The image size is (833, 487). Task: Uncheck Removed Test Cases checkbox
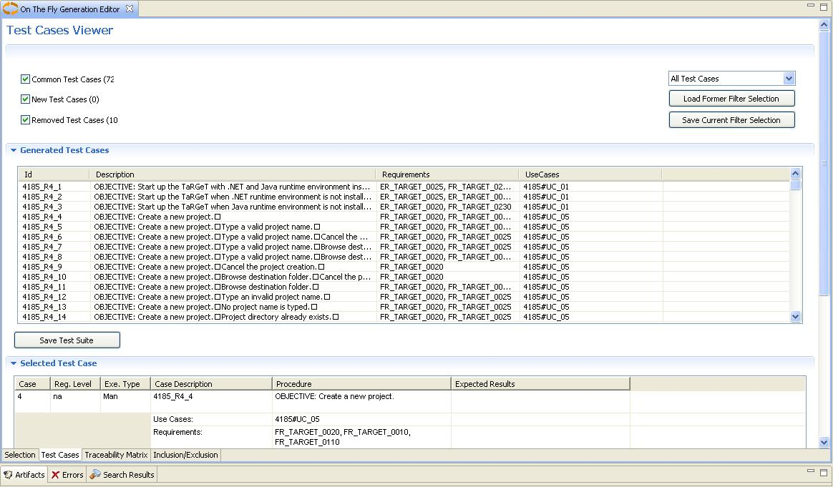coord(25,120)
